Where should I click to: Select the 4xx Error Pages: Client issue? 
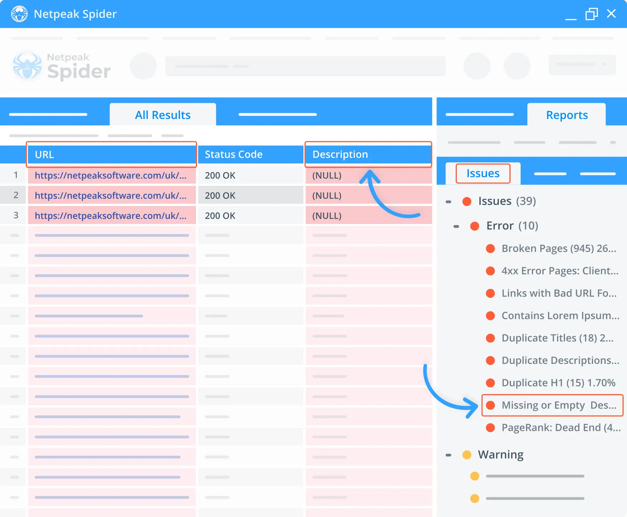click(x=560, y=271)
